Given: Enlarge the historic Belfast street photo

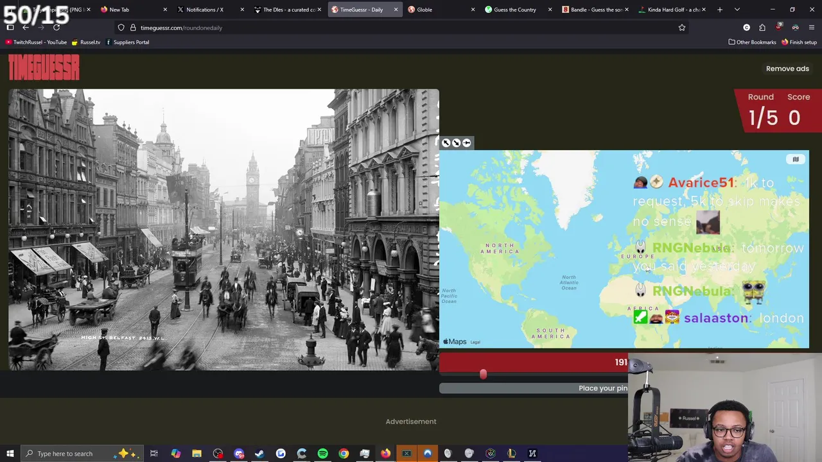Looking at the screenshot, I should pyautogui.click(x=223, y=230).
